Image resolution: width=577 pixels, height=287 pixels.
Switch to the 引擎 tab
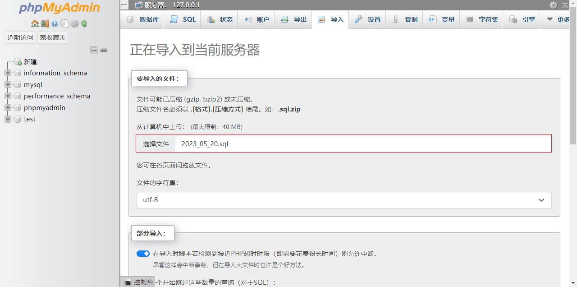522,19
